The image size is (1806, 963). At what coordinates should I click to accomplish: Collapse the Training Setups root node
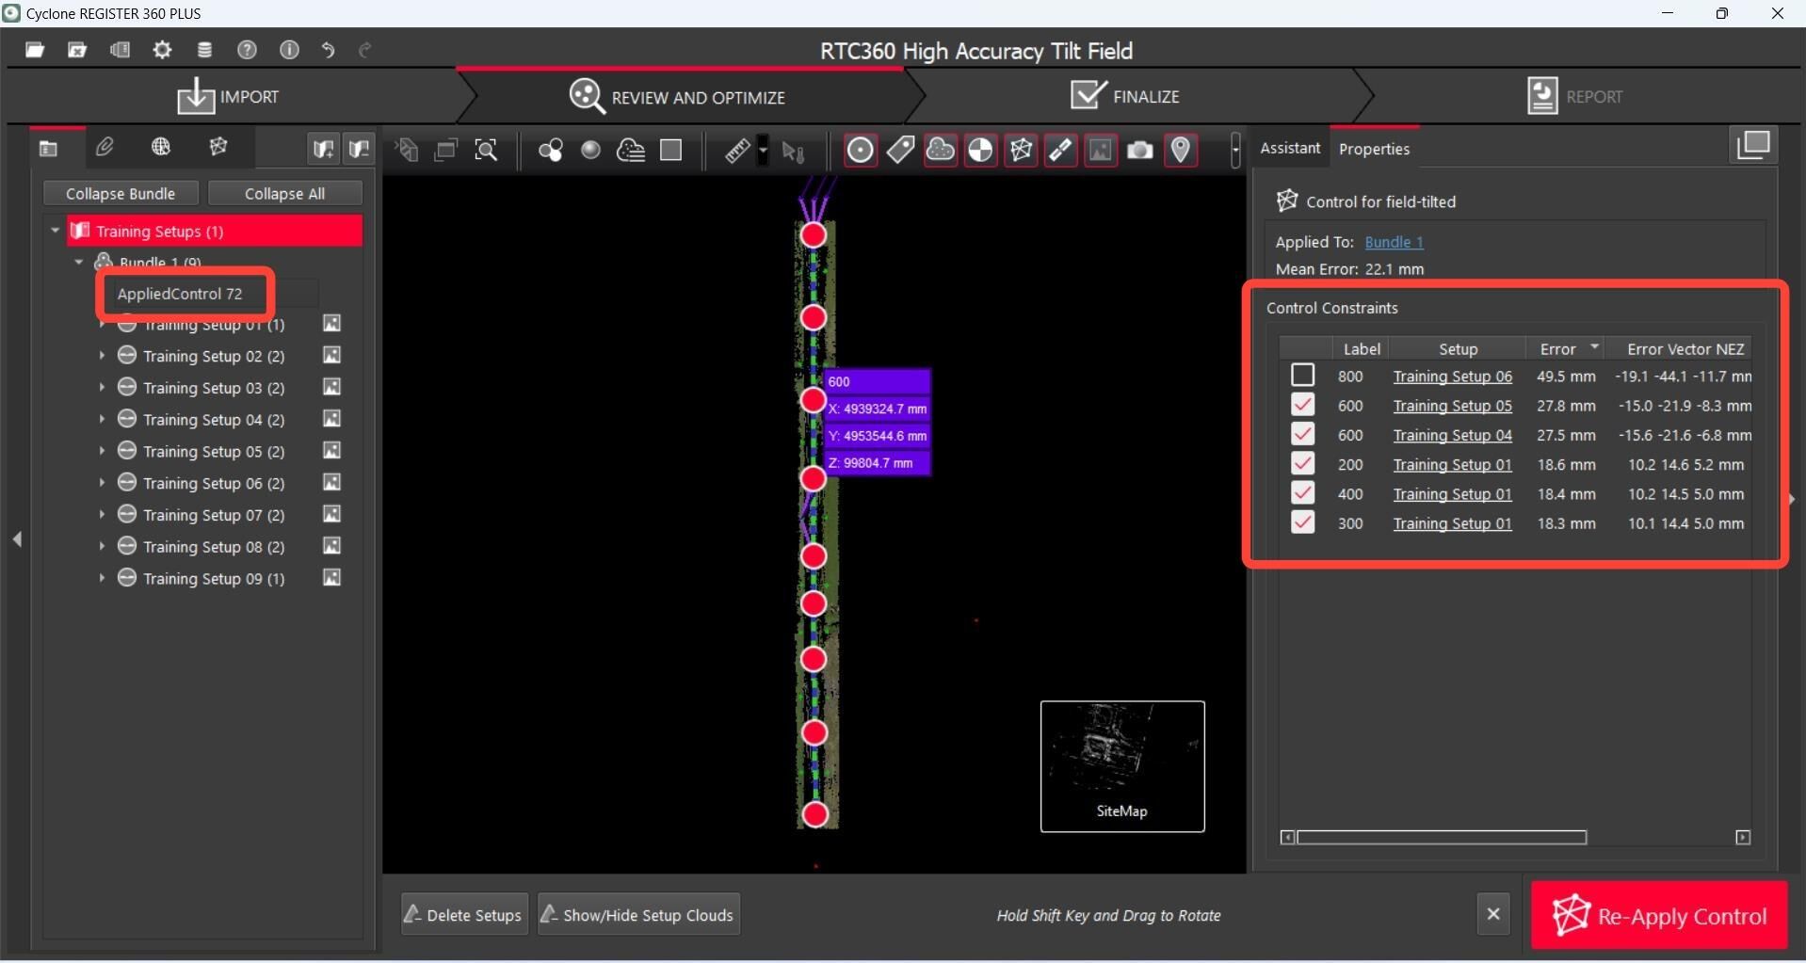[x=56, y=231]
